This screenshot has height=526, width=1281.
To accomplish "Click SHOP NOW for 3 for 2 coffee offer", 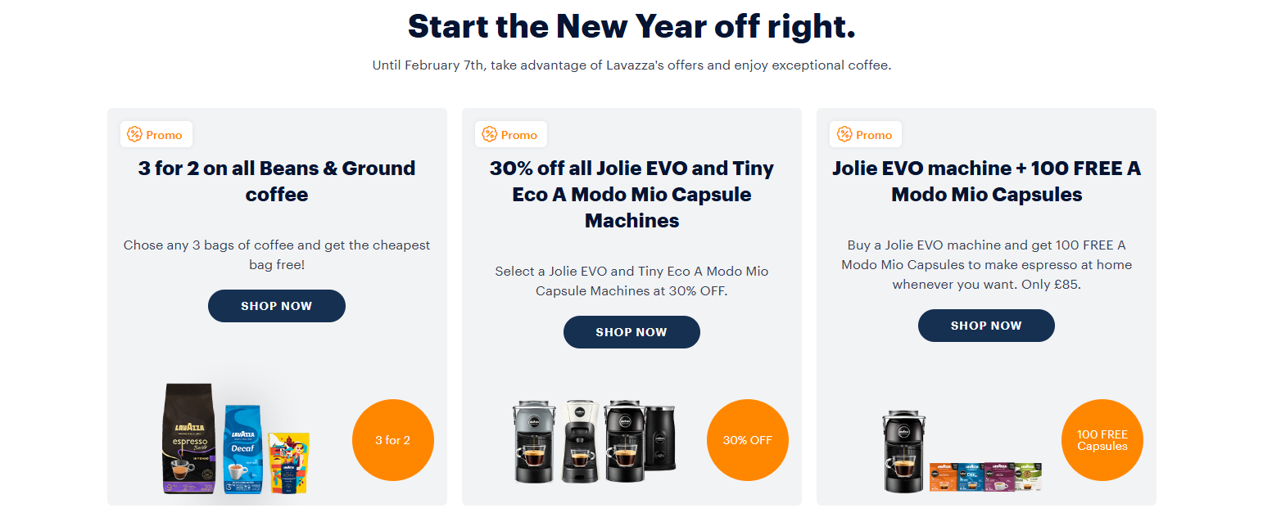I will tap(276, 305).
